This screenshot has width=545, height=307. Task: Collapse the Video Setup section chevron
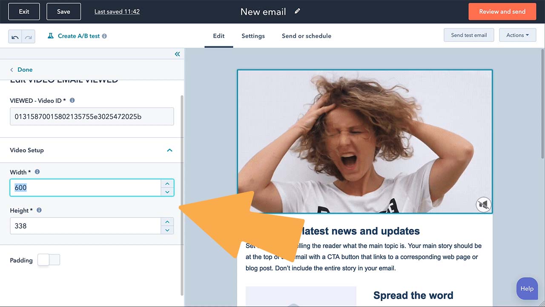pos(169,150)
